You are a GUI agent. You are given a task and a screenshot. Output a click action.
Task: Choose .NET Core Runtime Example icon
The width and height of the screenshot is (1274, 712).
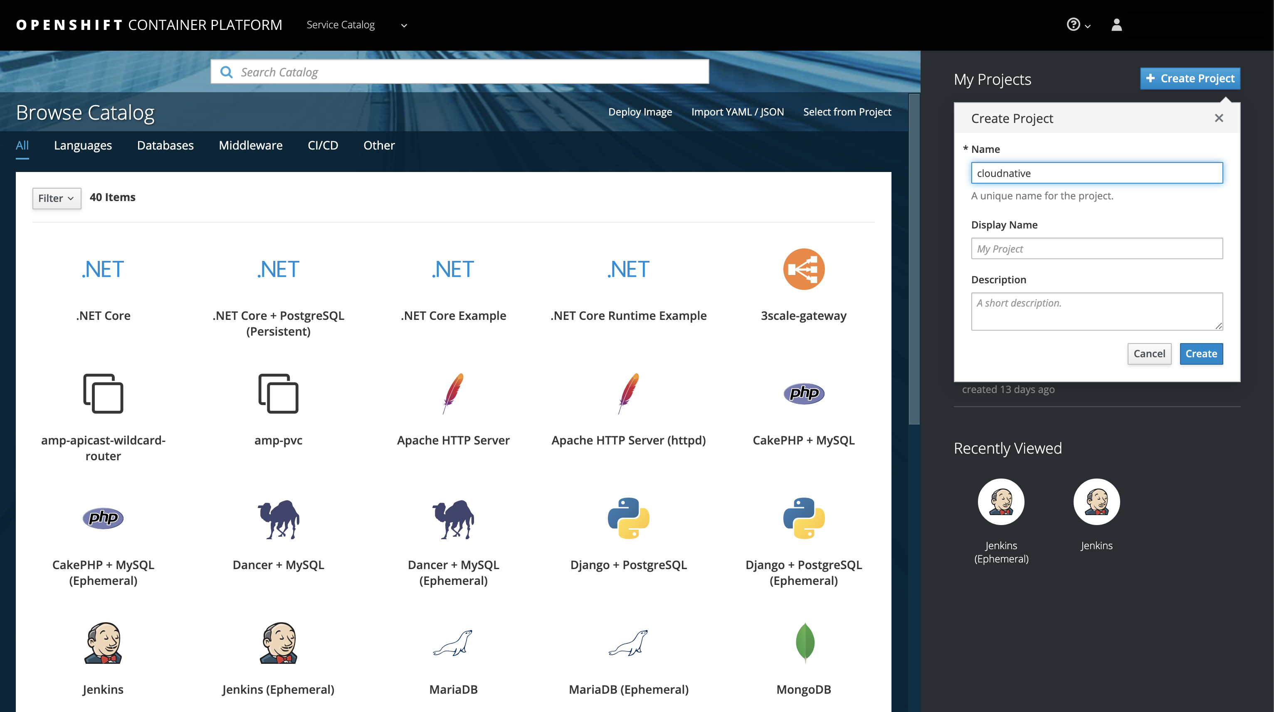(628, 269)
